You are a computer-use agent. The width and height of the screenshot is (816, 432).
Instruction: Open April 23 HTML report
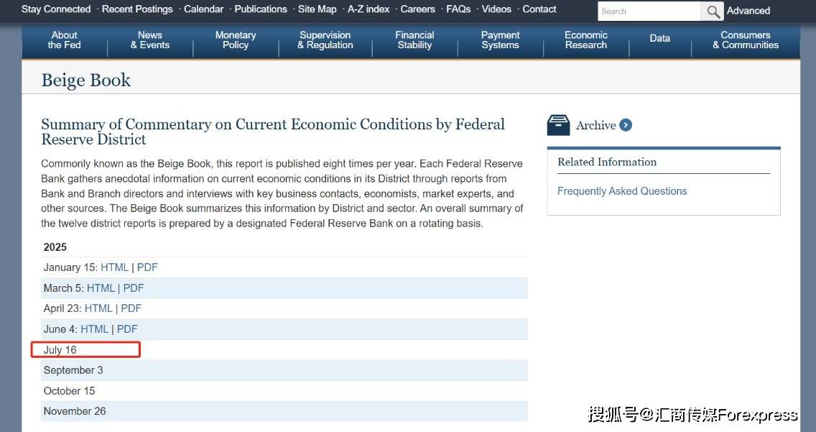pos(98,308)
